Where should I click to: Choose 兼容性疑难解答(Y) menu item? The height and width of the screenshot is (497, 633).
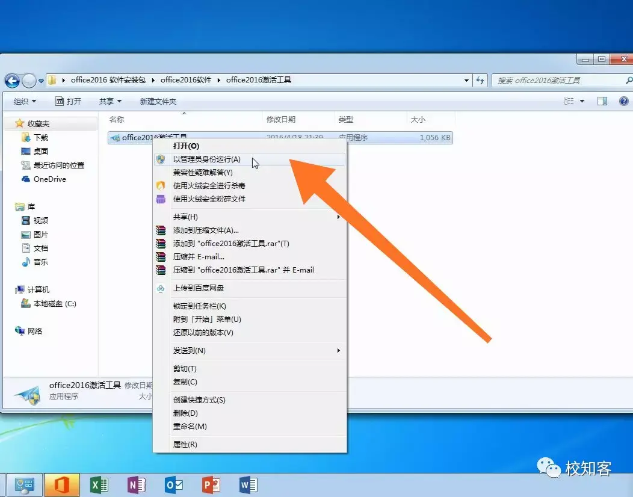[x=250, y=173]
